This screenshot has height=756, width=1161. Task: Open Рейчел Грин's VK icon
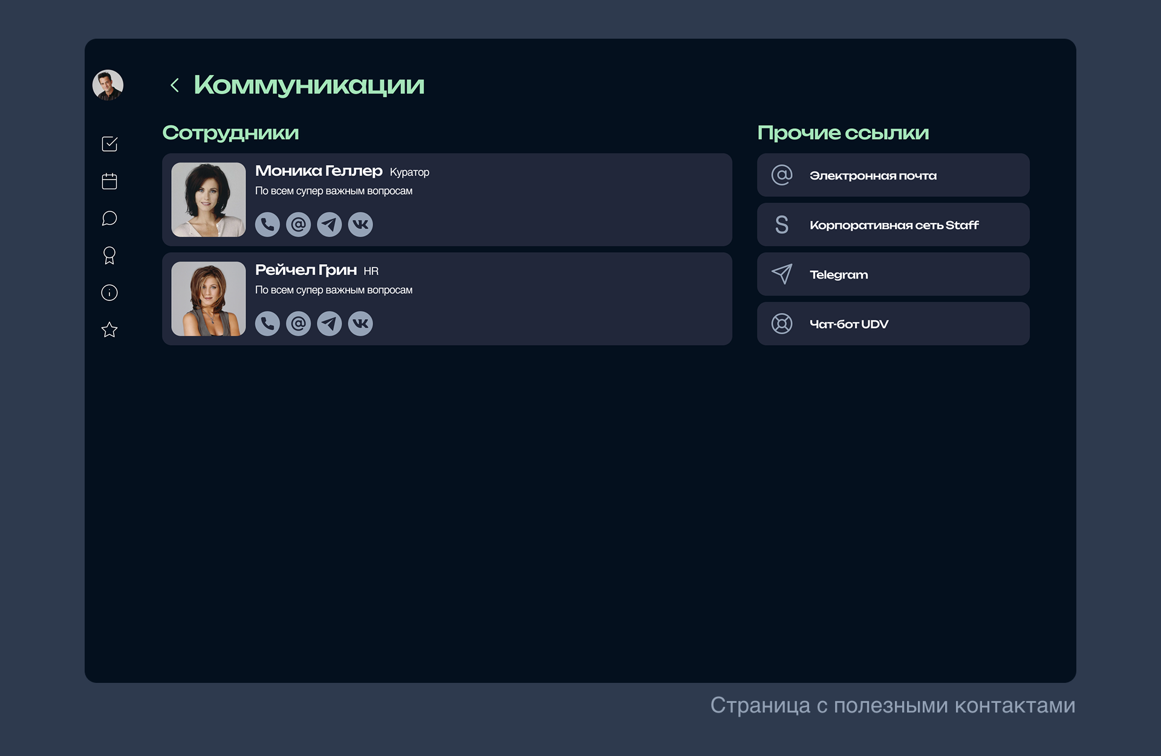[360, 323]
